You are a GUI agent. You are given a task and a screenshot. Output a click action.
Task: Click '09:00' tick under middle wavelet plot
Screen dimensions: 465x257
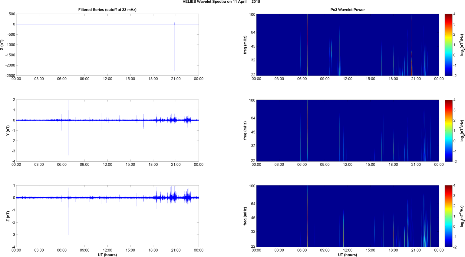pos(325,165)
